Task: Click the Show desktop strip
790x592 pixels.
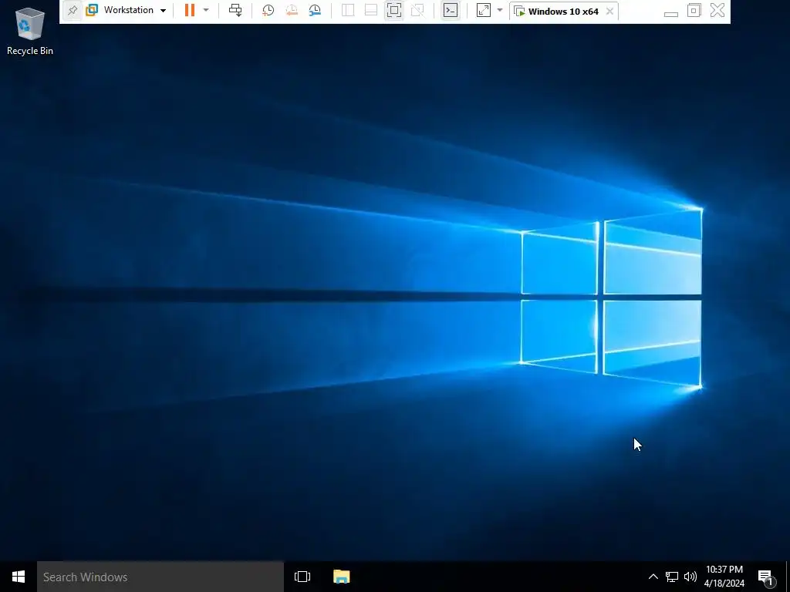Action: tap(788, 577)
